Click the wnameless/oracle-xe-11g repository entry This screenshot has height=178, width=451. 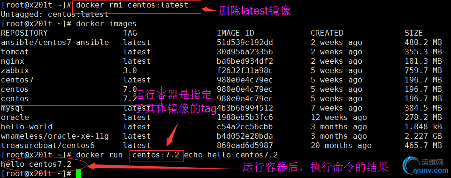pos(55,136)
